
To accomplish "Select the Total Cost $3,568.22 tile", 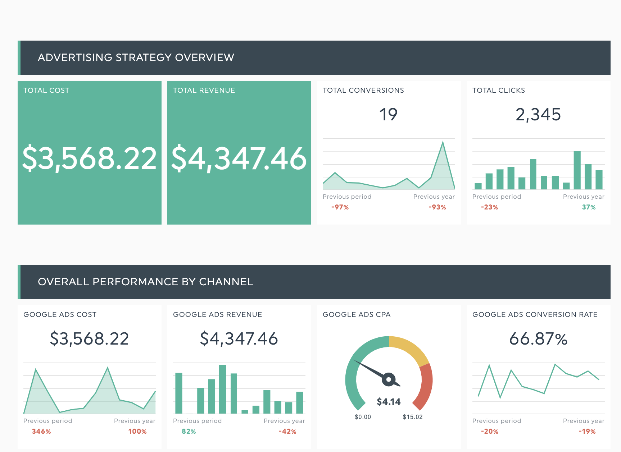I will pyautogui.click(x=89, y=158).
